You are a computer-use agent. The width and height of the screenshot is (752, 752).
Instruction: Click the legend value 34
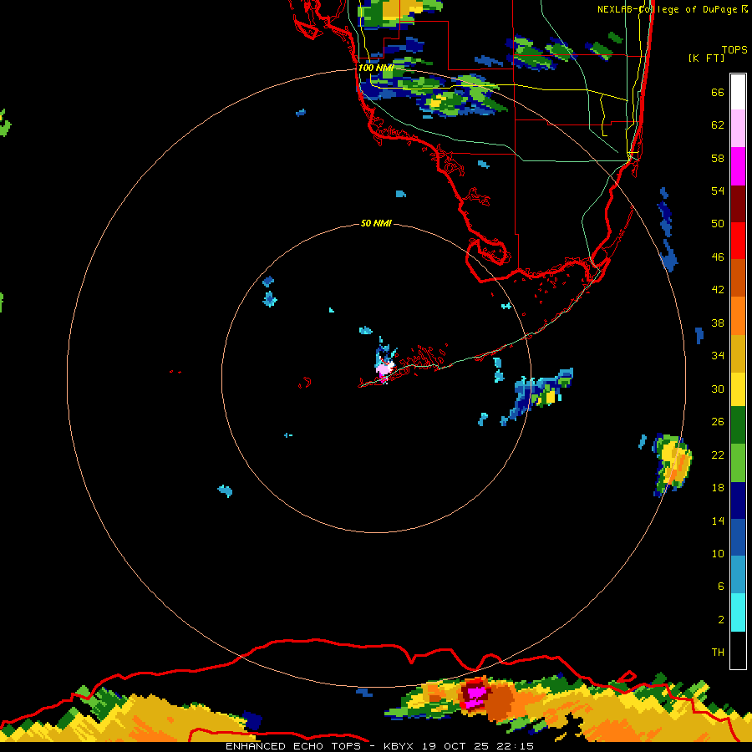(x=718, y=355)
